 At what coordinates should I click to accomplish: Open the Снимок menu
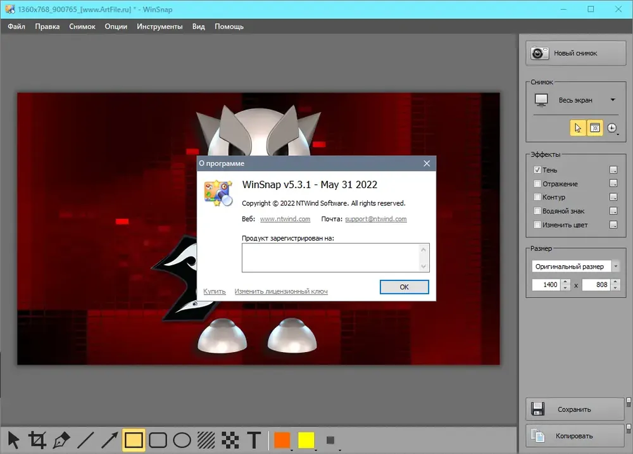pyautogui.click(x=82, y=27)
